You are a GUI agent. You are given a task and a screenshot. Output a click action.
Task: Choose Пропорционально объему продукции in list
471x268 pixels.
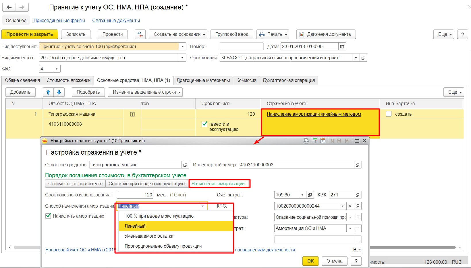176,246
